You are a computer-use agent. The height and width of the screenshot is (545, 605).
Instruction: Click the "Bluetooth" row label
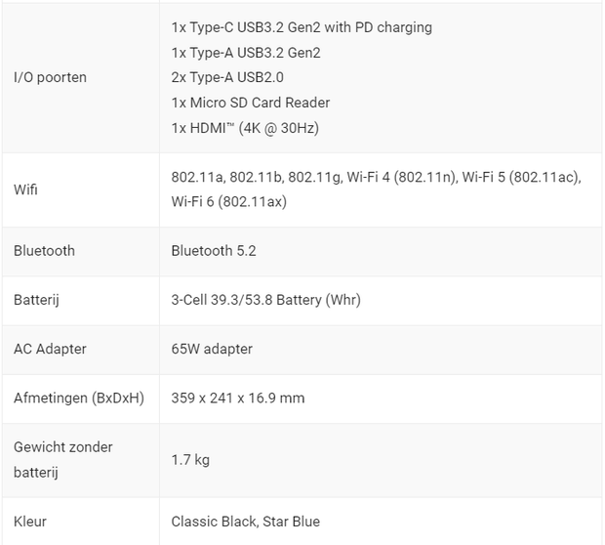click(44, 251)
